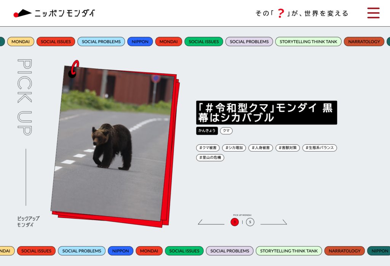Screen dimensions: 390x266
Task: Advance to the next pick-up slide arrow
Action: pos(274,222)
